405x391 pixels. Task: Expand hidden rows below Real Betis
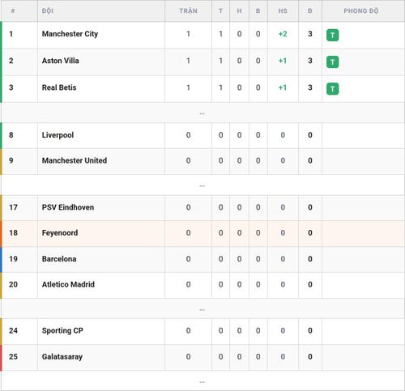coord(202,113)
